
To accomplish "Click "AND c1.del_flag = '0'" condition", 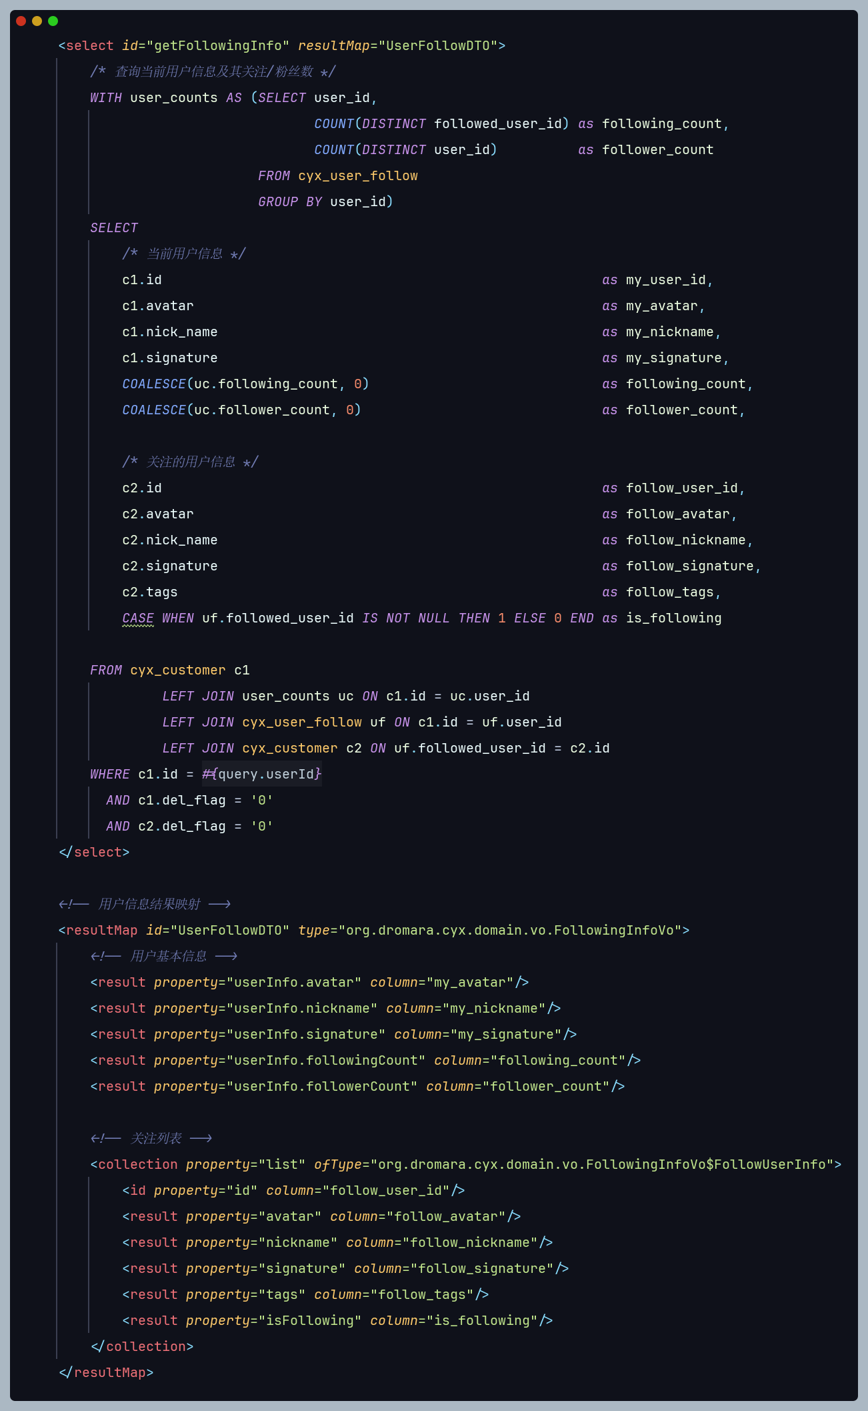I will pyautogui.click(x=190, y=800).
